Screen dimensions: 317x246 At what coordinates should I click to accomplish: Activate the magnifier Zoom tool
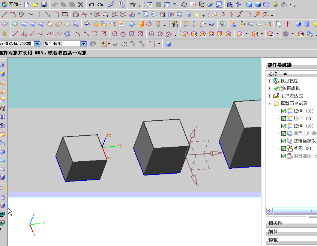(x=176, y=4)
